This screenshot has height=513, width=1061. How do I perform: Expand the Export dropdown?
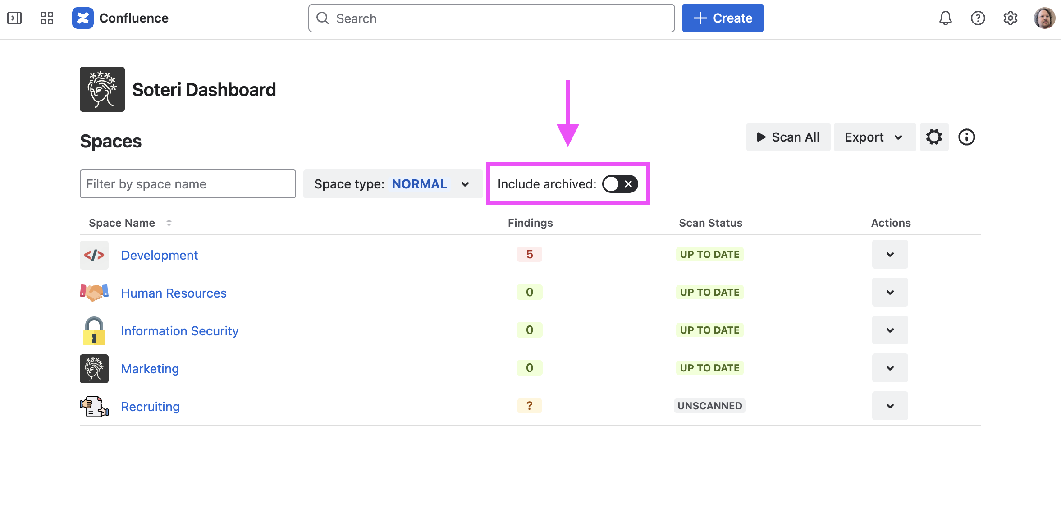(x=874, y=137)
